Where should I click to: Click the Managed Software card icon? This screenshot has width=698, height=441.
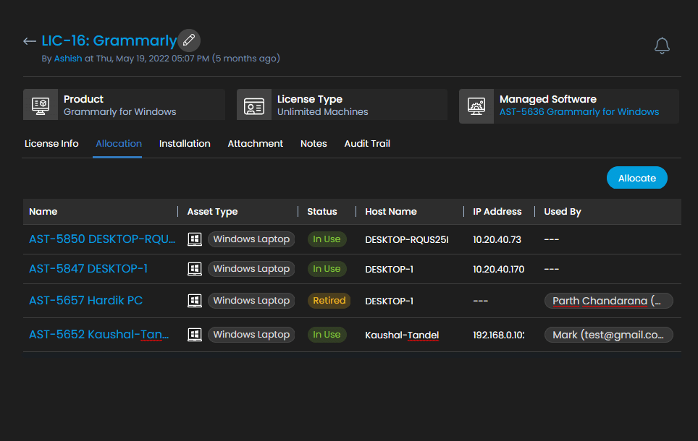tap(476, 106)
